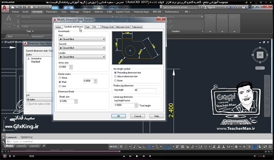Open the First arrowhead dropdown
274x160 pixels.
coord(82,39)
